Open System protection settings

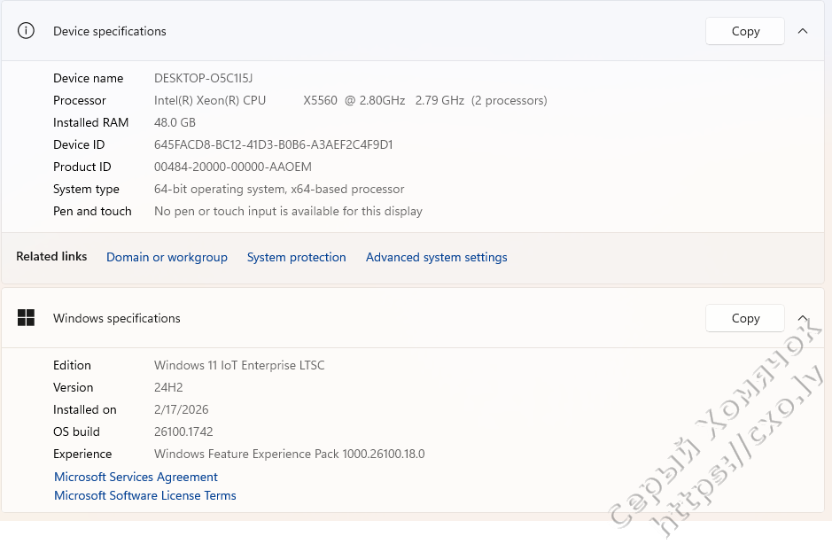[296, 257]
